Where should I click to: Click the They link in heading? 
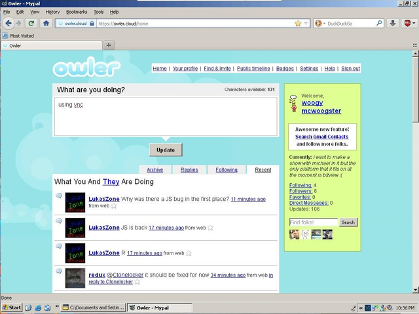pos(111,182)
